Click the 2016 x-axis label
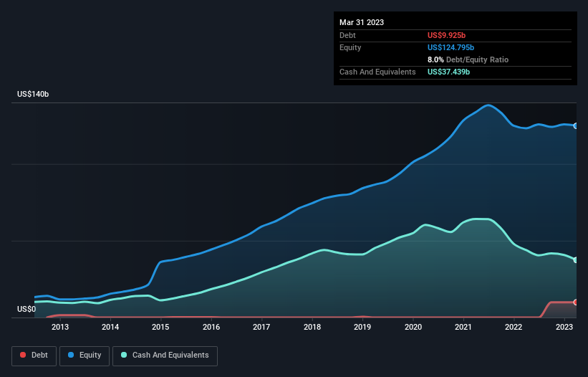This screenshot has width=588, height=377. click(x=211, y=327)
